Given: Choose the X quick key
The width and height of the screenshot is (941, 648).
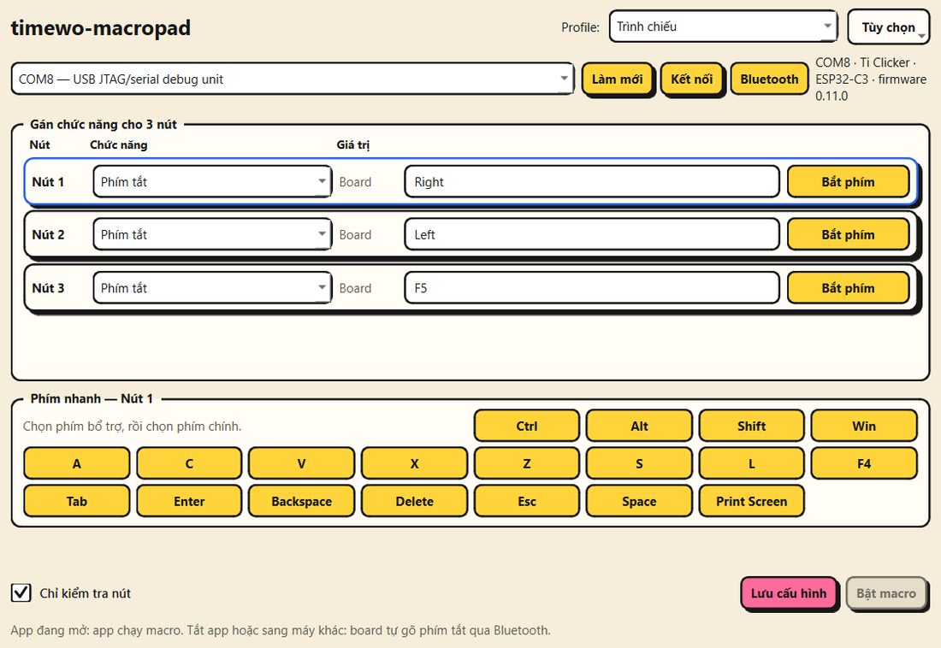Looking at the screenshot, I should [x=414, y=463].
